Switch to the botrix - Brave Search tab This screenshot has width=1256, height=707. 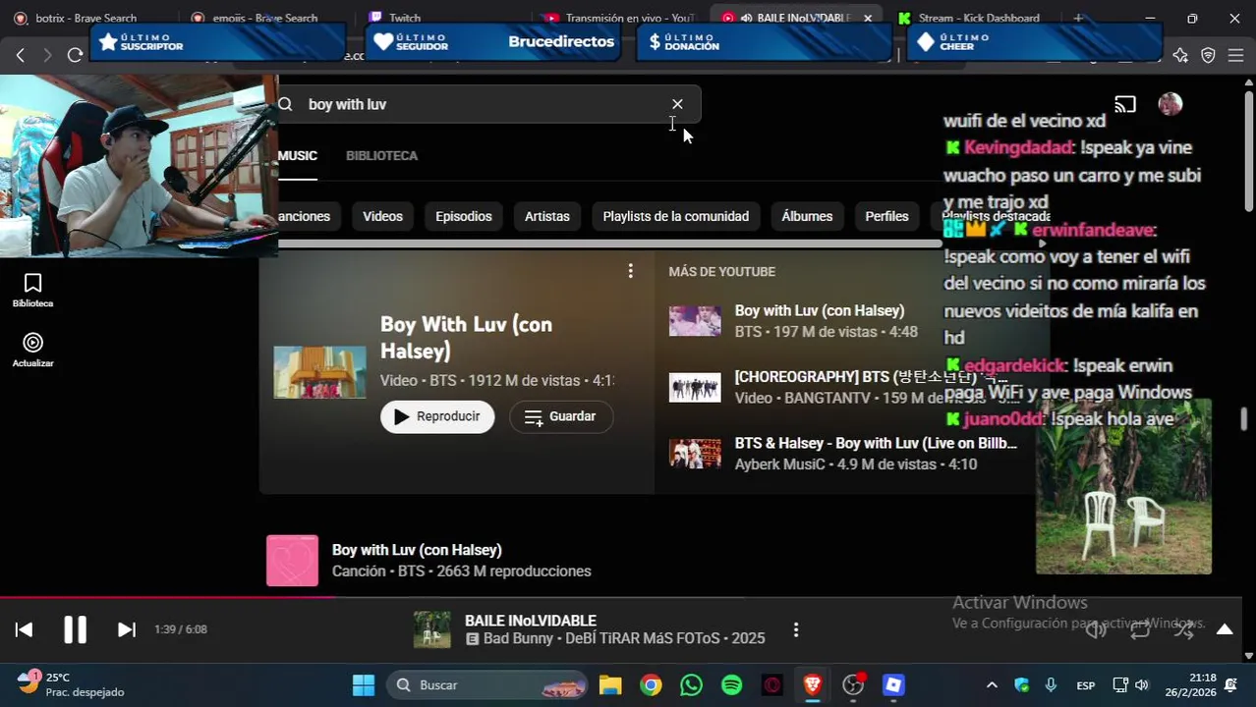[86, 18]
